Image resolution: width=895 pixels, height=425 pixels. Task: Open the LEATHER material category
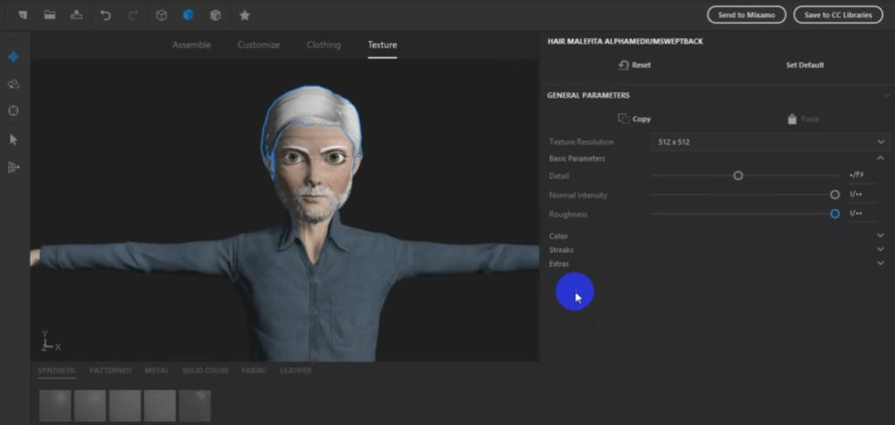click(x=295, y=370)
